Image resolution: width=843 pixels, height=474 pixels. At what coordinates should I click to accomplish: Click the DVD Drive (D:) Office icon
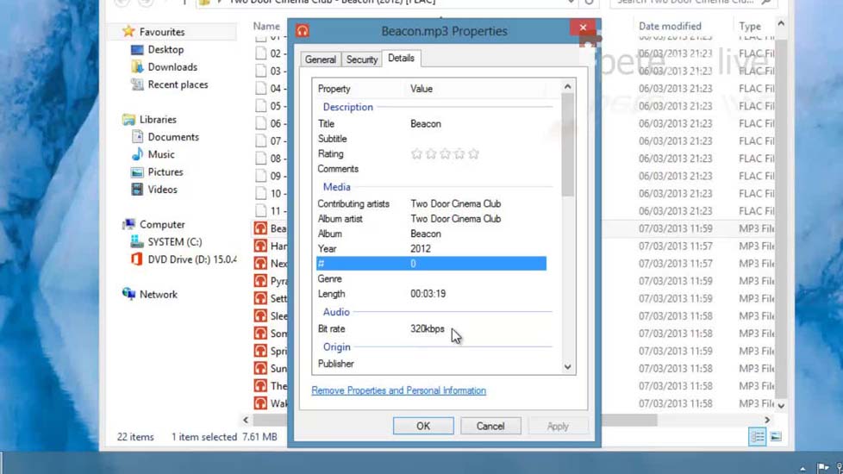(137, 259)
